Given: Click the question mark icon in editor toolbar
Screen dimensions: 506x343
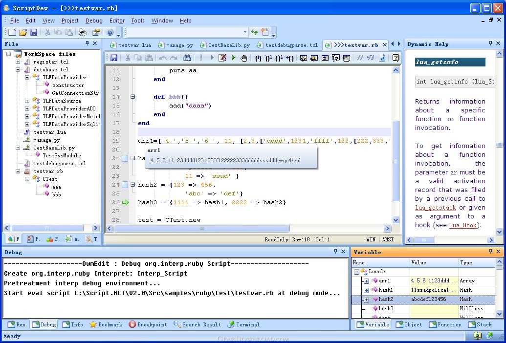Looking at the screenshot, I should 396,58.
